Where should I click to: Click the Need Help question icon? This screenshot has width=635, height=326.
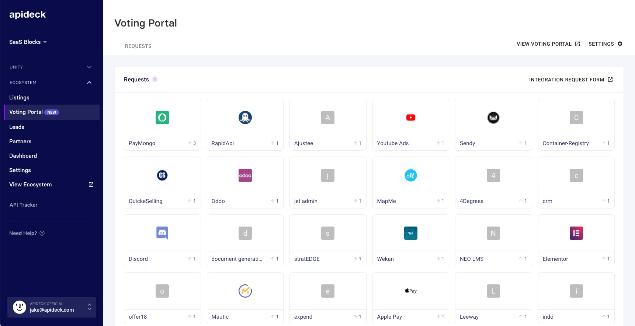click(x=42, y=233)
